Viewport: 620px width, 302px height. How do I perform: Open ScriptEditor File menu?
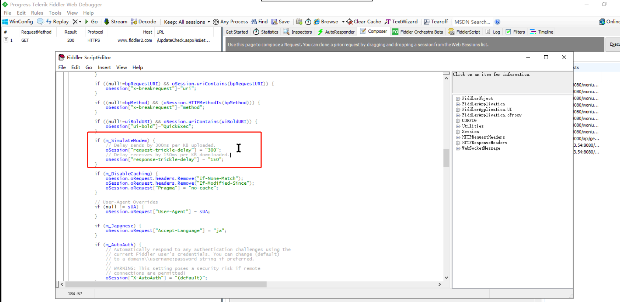click(x=62, y=67)
